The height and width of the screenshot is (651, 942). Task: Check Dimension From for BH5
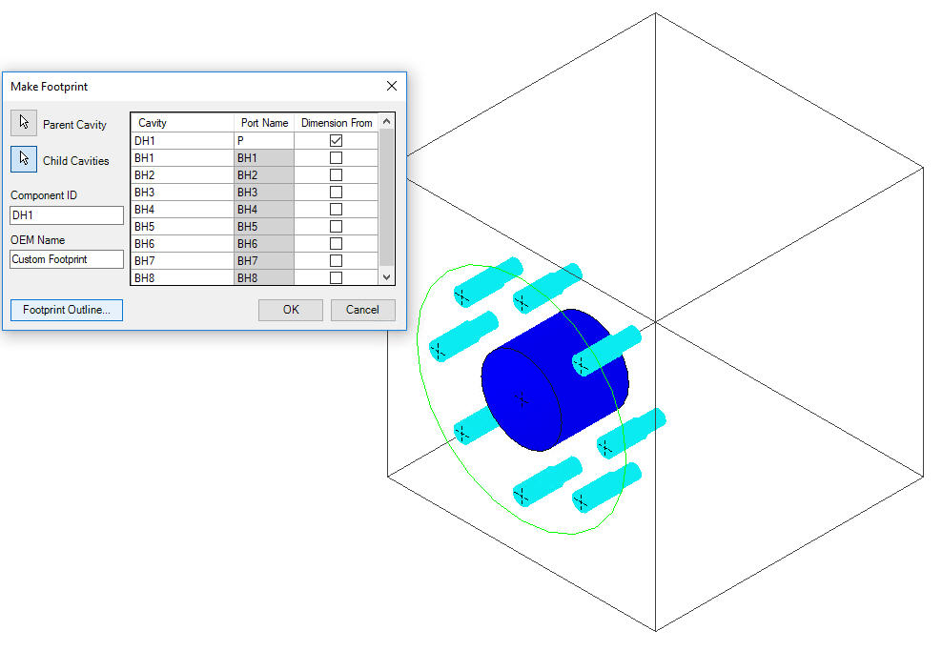coord(336,227)
